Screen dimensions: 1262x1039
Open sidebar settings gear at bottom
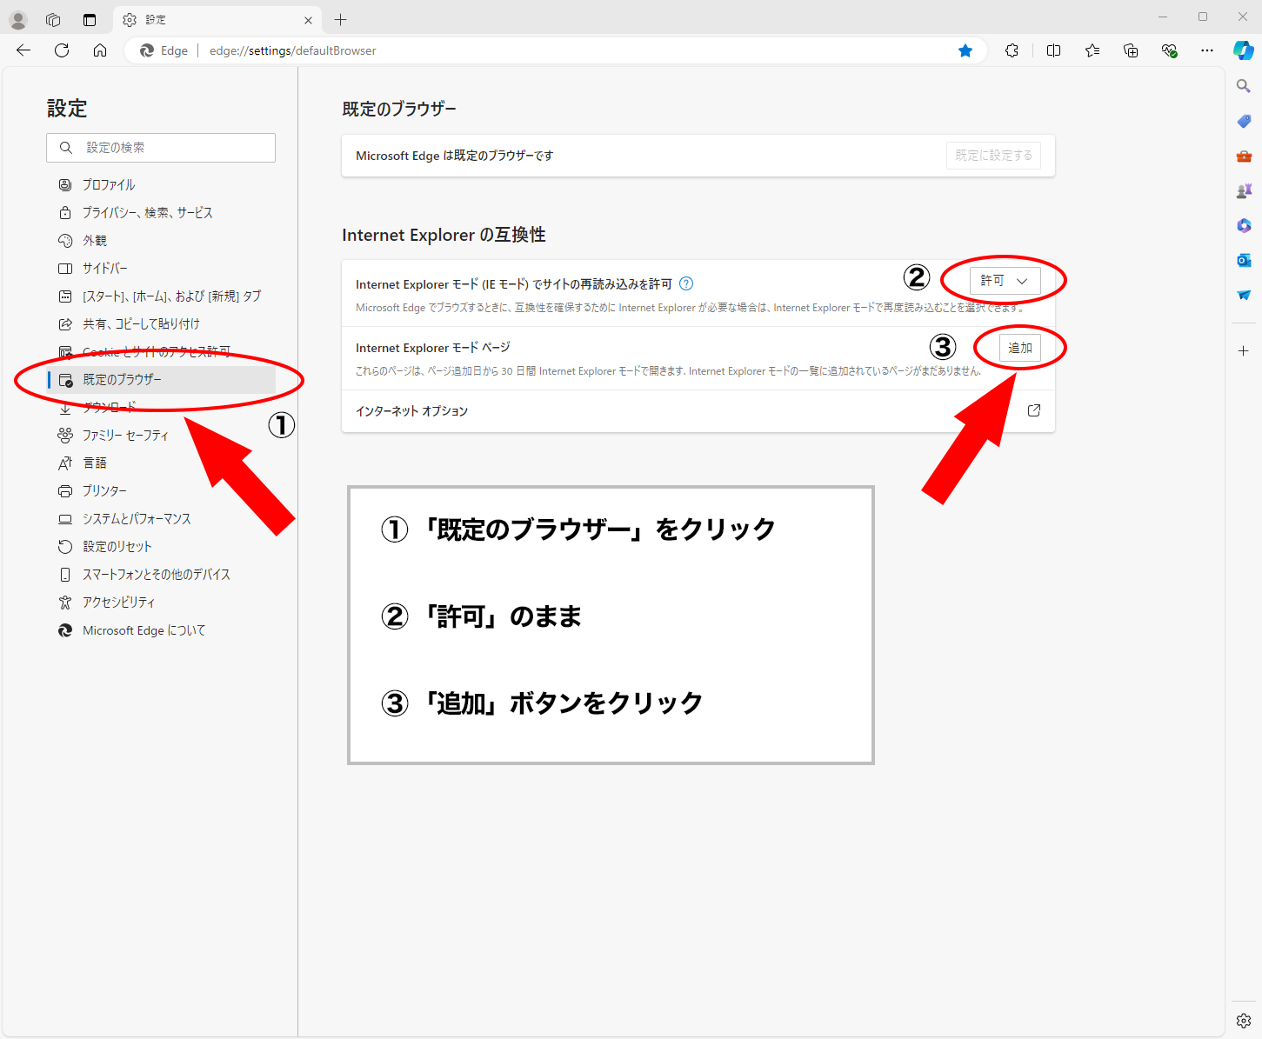(1244, 1021)
